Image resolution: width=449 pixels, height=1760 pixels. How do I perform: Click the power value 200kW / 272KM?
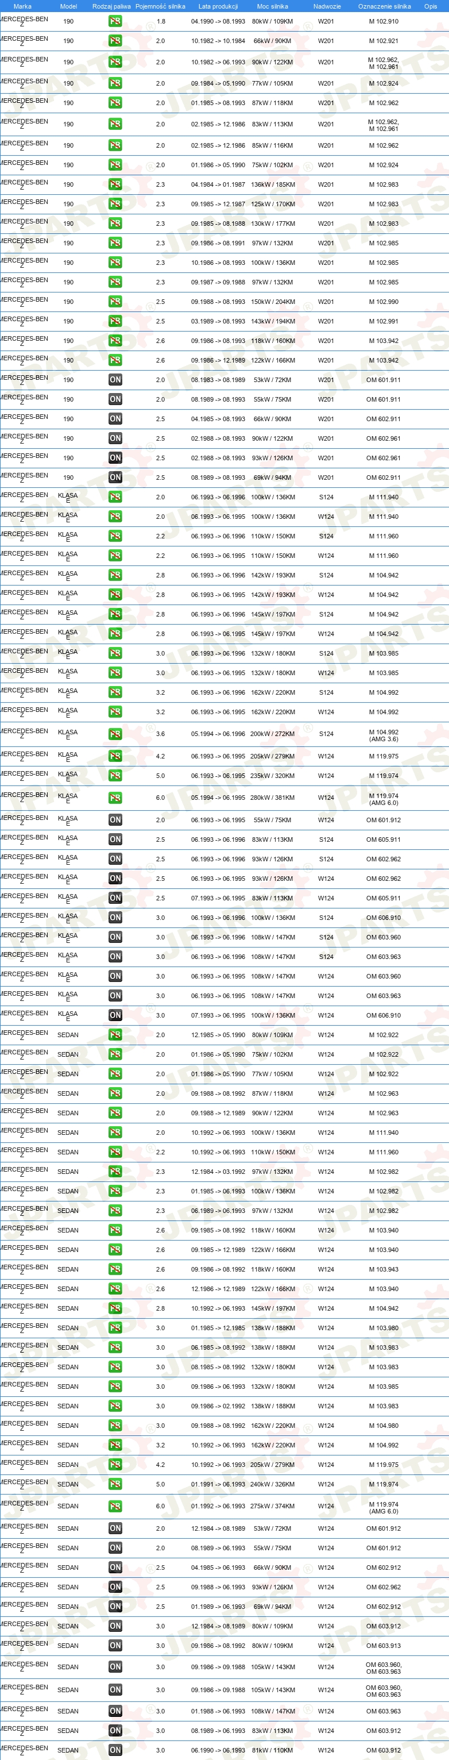pos(273,734)
